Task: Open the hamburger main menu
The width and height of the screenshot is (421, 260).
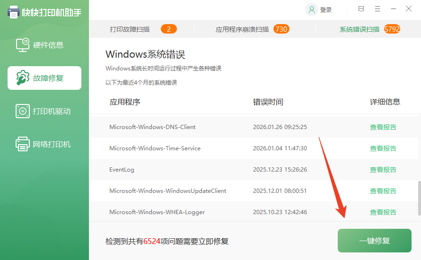Action: 377,9
